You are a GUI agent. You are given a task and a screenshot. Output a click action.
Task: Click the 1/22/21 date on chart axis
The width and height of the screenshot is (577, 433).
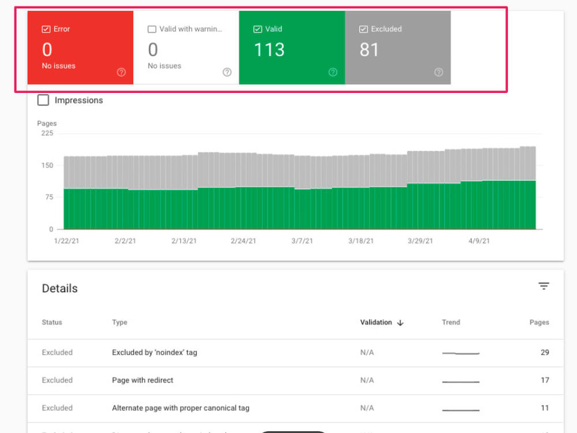pyautogui.click(x=66, y=241)
